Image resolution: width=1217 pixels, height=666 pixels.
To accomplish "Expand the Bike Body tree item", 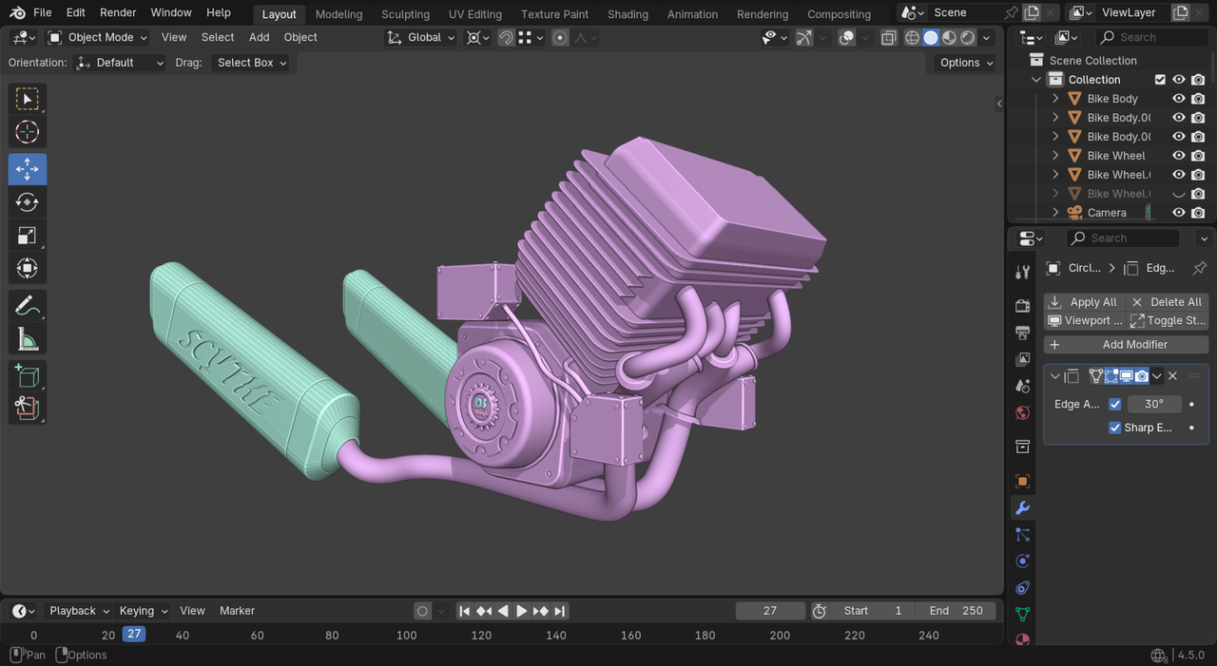I will (x=1055, y=99).
